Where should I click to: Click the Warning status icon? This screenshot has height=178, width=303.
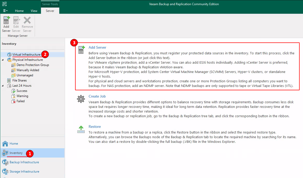point(13,96)
